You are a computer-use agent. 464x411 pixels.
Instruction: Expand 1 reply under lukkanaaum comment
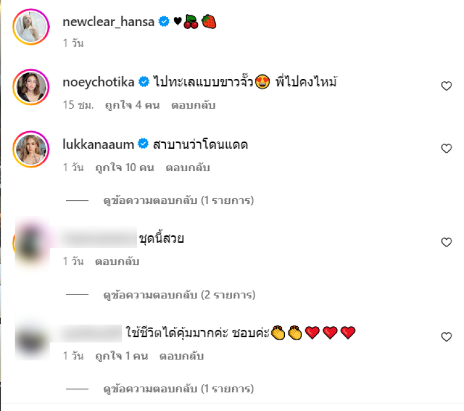tap(179, 200)
